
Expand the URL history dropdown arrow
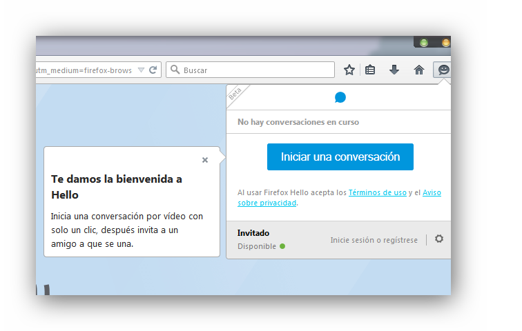pyautogui.click(x=141, y=70)
